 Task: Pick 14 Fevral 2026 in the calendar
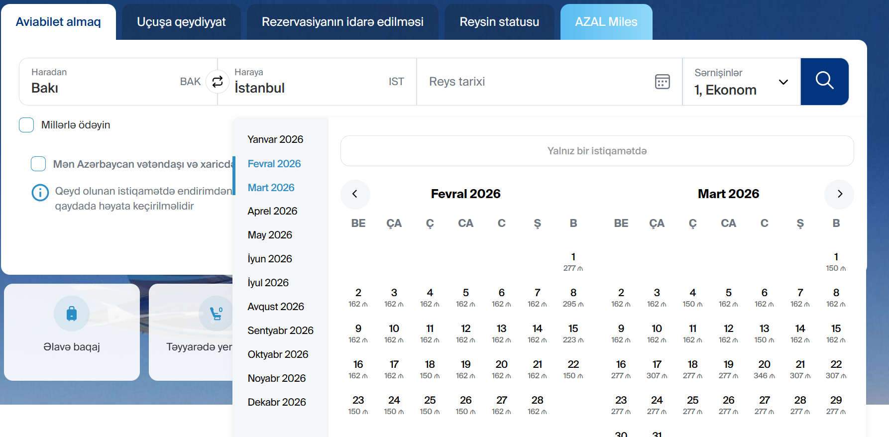pyautogui.click(x=537, y=333)
